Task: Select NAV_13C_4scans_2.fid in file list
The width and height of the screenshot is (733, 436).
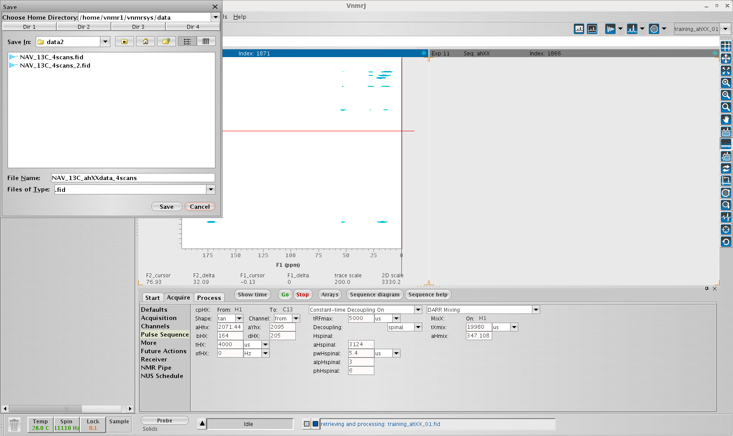Action: click(x=55, y=65)
